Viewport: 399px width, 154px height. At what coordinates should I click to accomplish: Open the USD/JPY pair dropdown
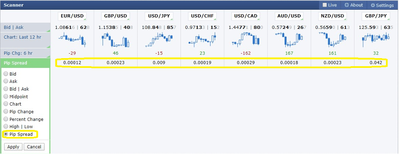pos(159,16)
